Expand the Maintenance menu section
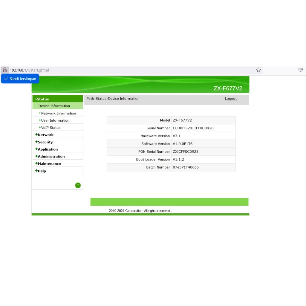 (x=49, y=164)
